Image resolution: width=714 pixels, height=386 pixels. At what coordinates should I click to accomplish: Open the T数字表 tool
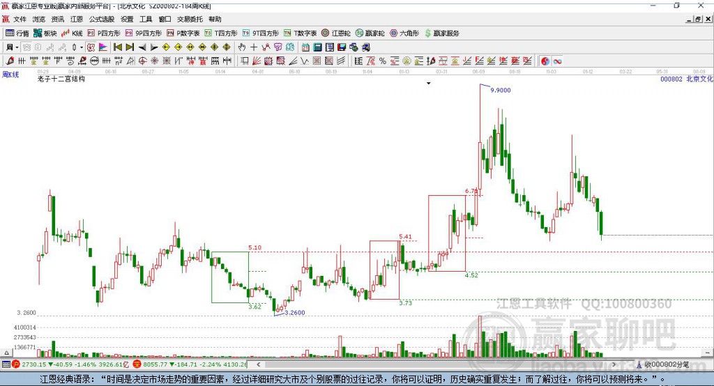click(x=300, y=33)
